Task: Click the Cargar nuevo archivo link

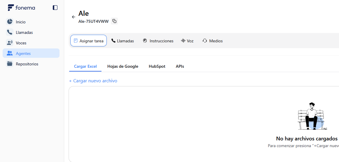Action: pos(93,81)
